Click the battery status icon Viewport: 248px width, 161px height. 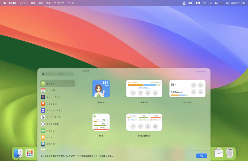pyautogui.click(x=191, y=3)
